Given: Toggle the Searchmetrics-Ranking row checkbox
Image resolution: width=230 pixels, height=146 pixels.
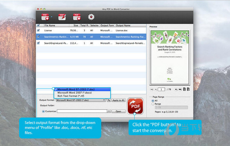Looking at the screenshot, I should click(x=38, y=37).
